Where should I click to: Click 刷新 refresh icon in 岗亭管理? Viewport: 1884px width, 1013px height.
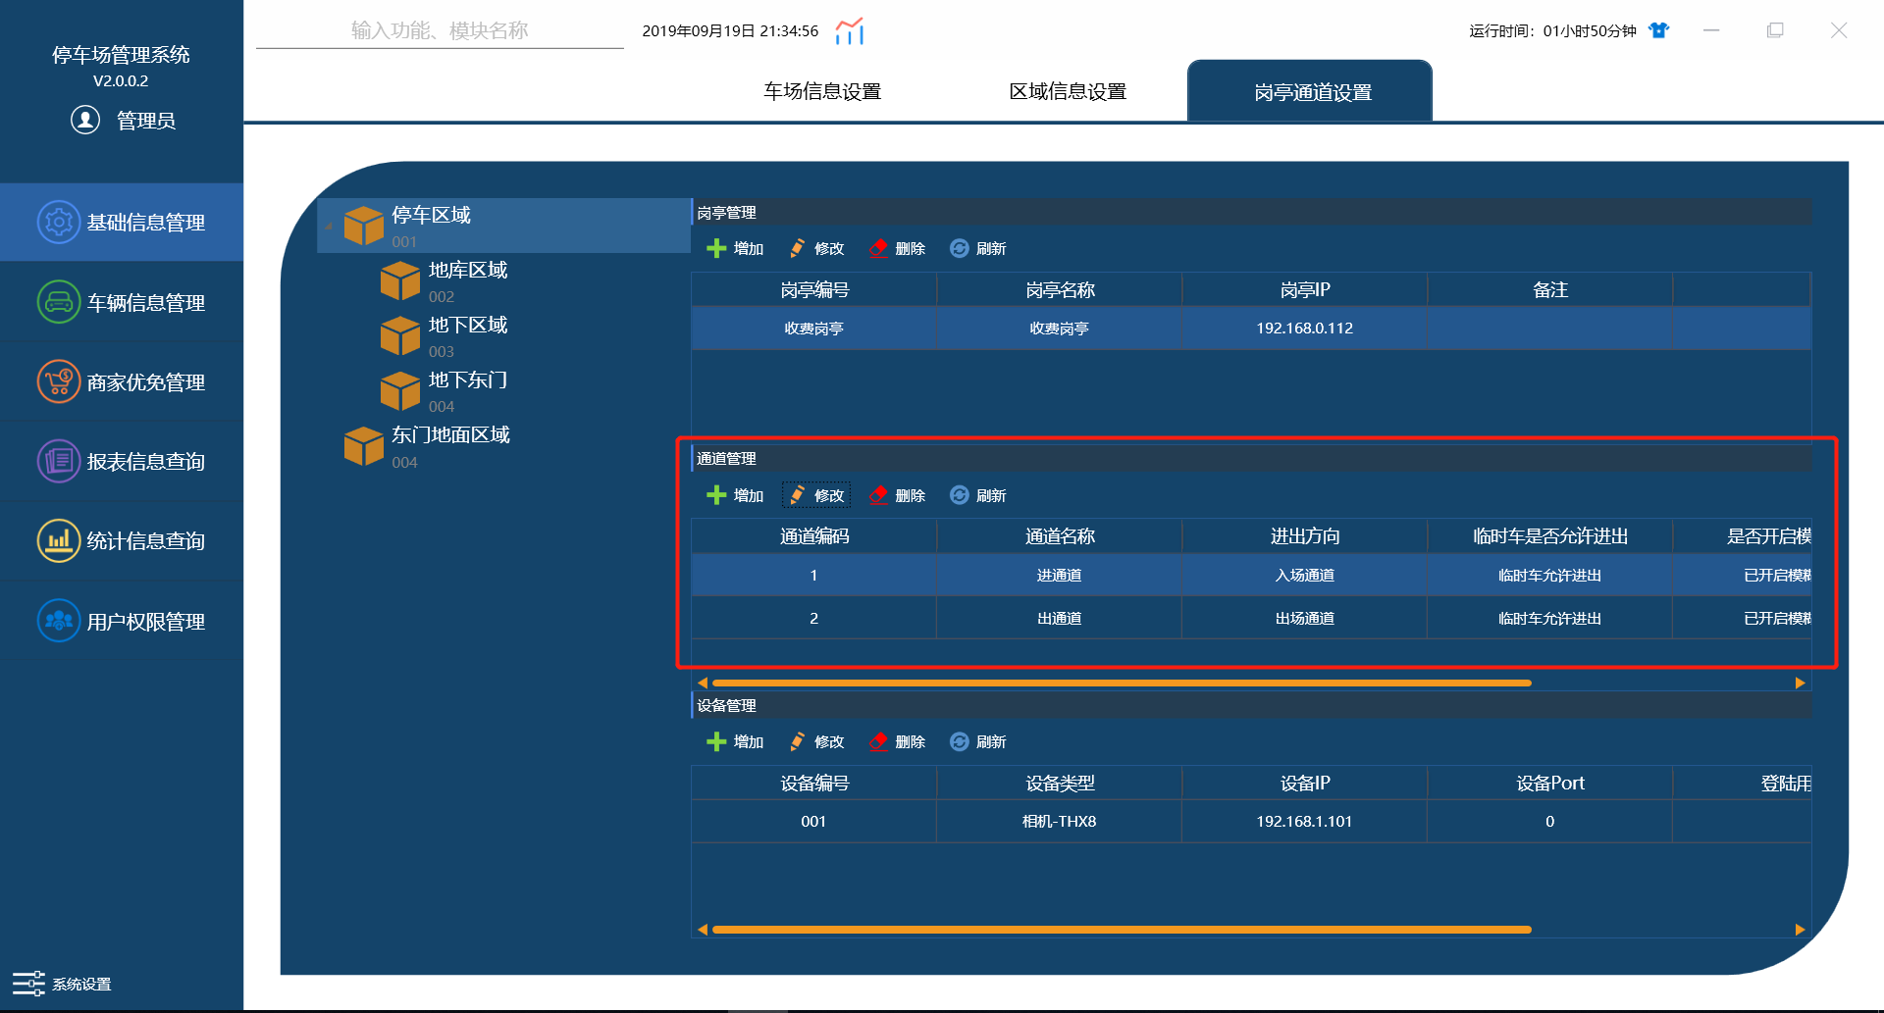coord(959,248)
